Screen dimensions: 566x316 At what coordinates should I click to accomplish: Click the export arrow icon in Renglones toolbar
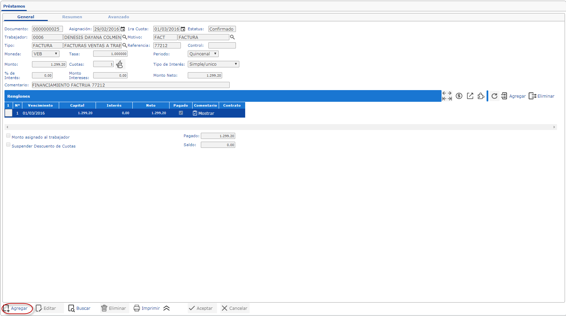click(x=470, y=96)
